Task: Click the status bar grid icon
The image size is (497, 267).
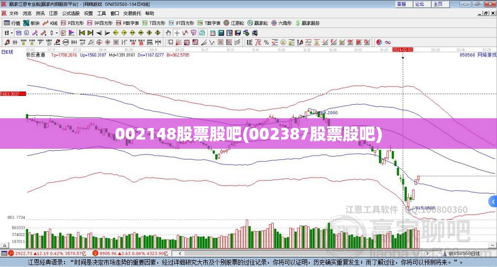Action: (x=4, y=253)
